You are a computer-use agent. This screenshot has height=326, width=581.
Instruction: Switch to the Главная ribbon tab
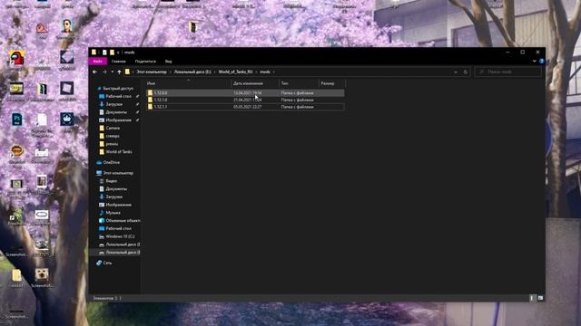119,61
